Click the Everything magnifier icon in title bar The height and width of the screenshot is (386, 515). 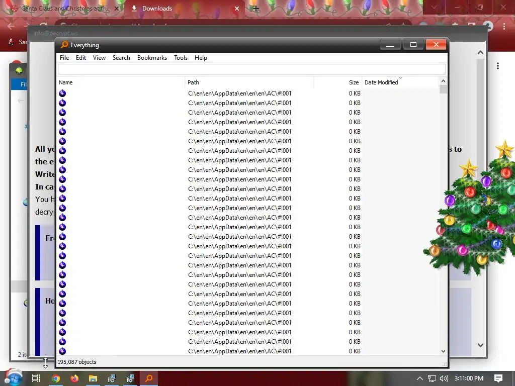(x=64, y=45)
